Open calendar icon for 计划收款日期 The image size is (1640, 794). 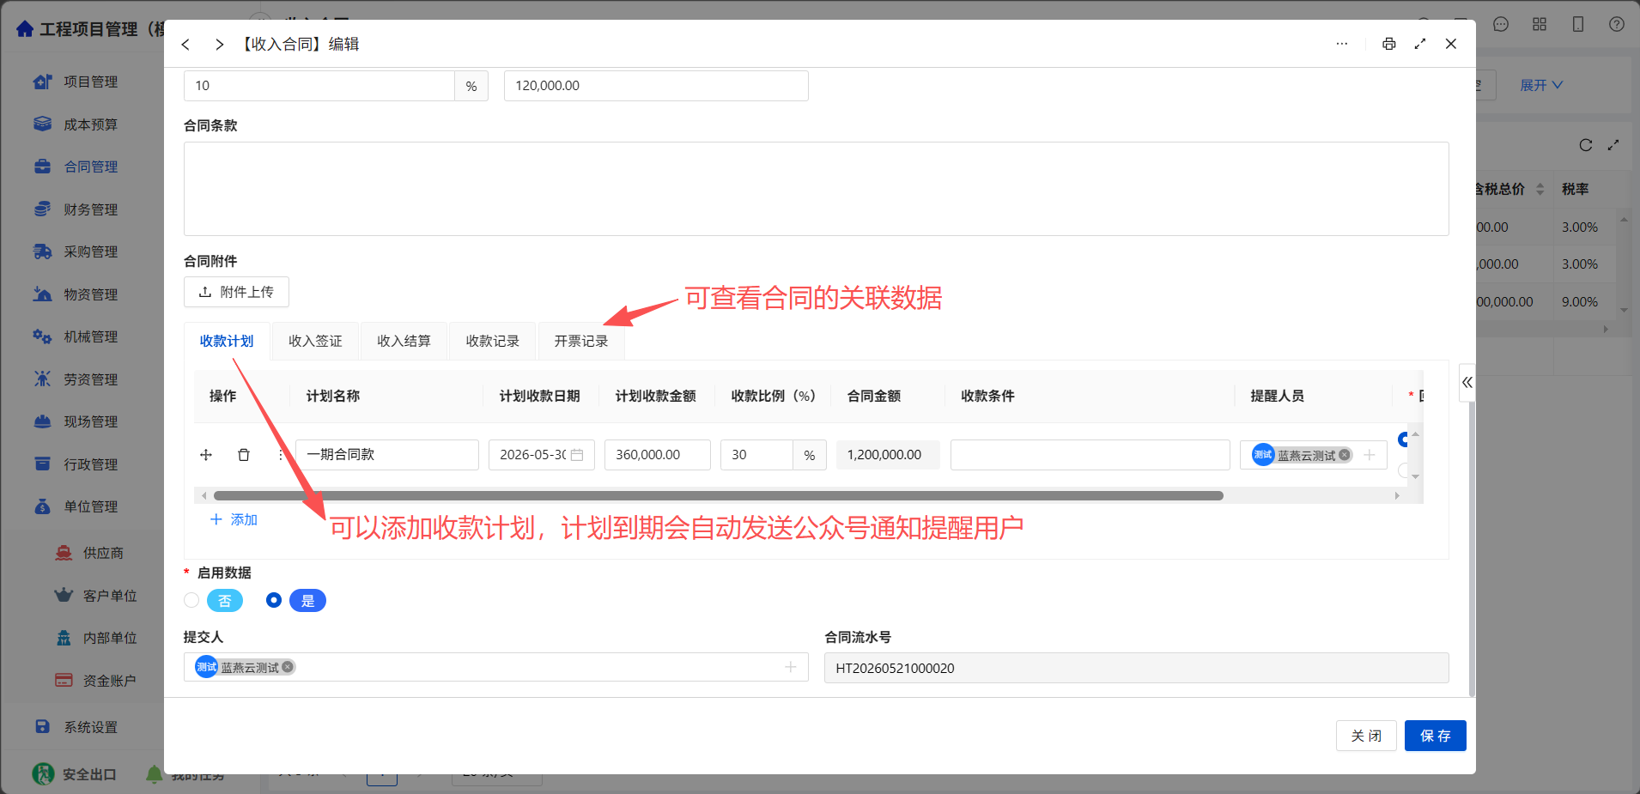(577, 455)
